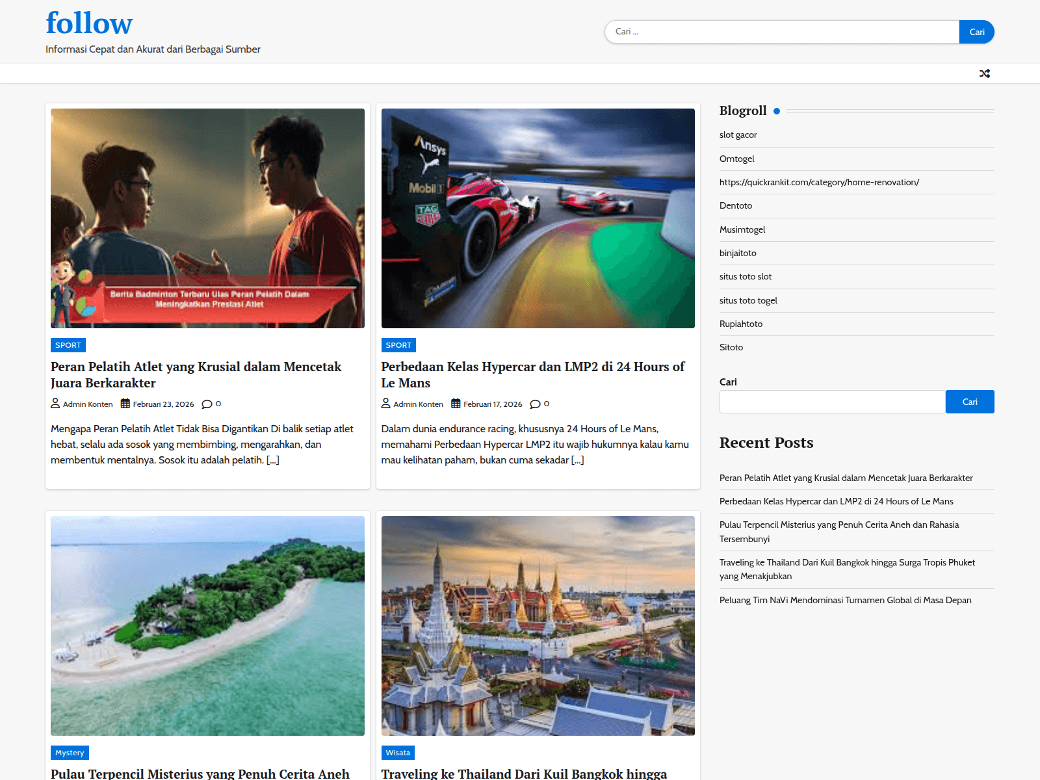The image size is (1040, 780).
Task: Open quickrankit home-renovation blogroll link
Action: tap(819, 183)
